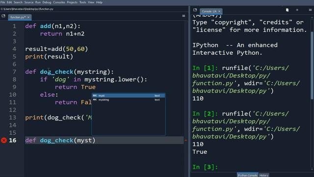
Task: Open the editor browse tabs icon
Action: [3, 16]
